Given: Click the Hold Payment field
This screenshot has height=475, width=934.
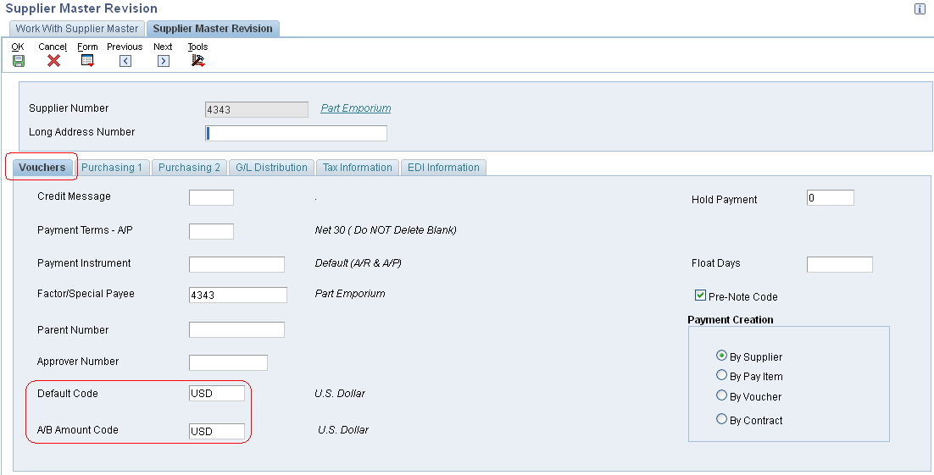Looking at the screenshot, I should pyautogui.click(x=831, y=197).
